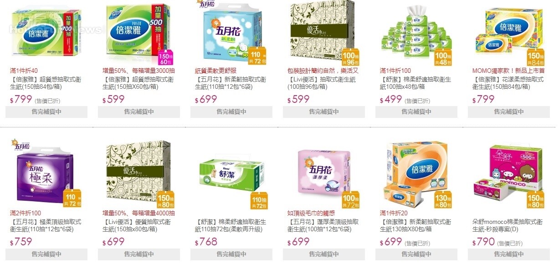Click the $599 price of Livi優活 100抽
Screen dimensions: 559x269
tap(298, 100)
